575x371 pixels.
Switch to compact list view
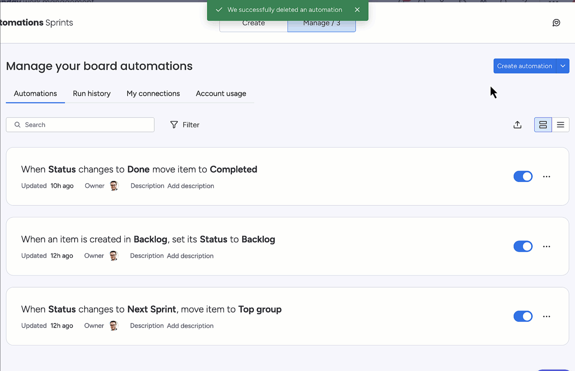560,125
